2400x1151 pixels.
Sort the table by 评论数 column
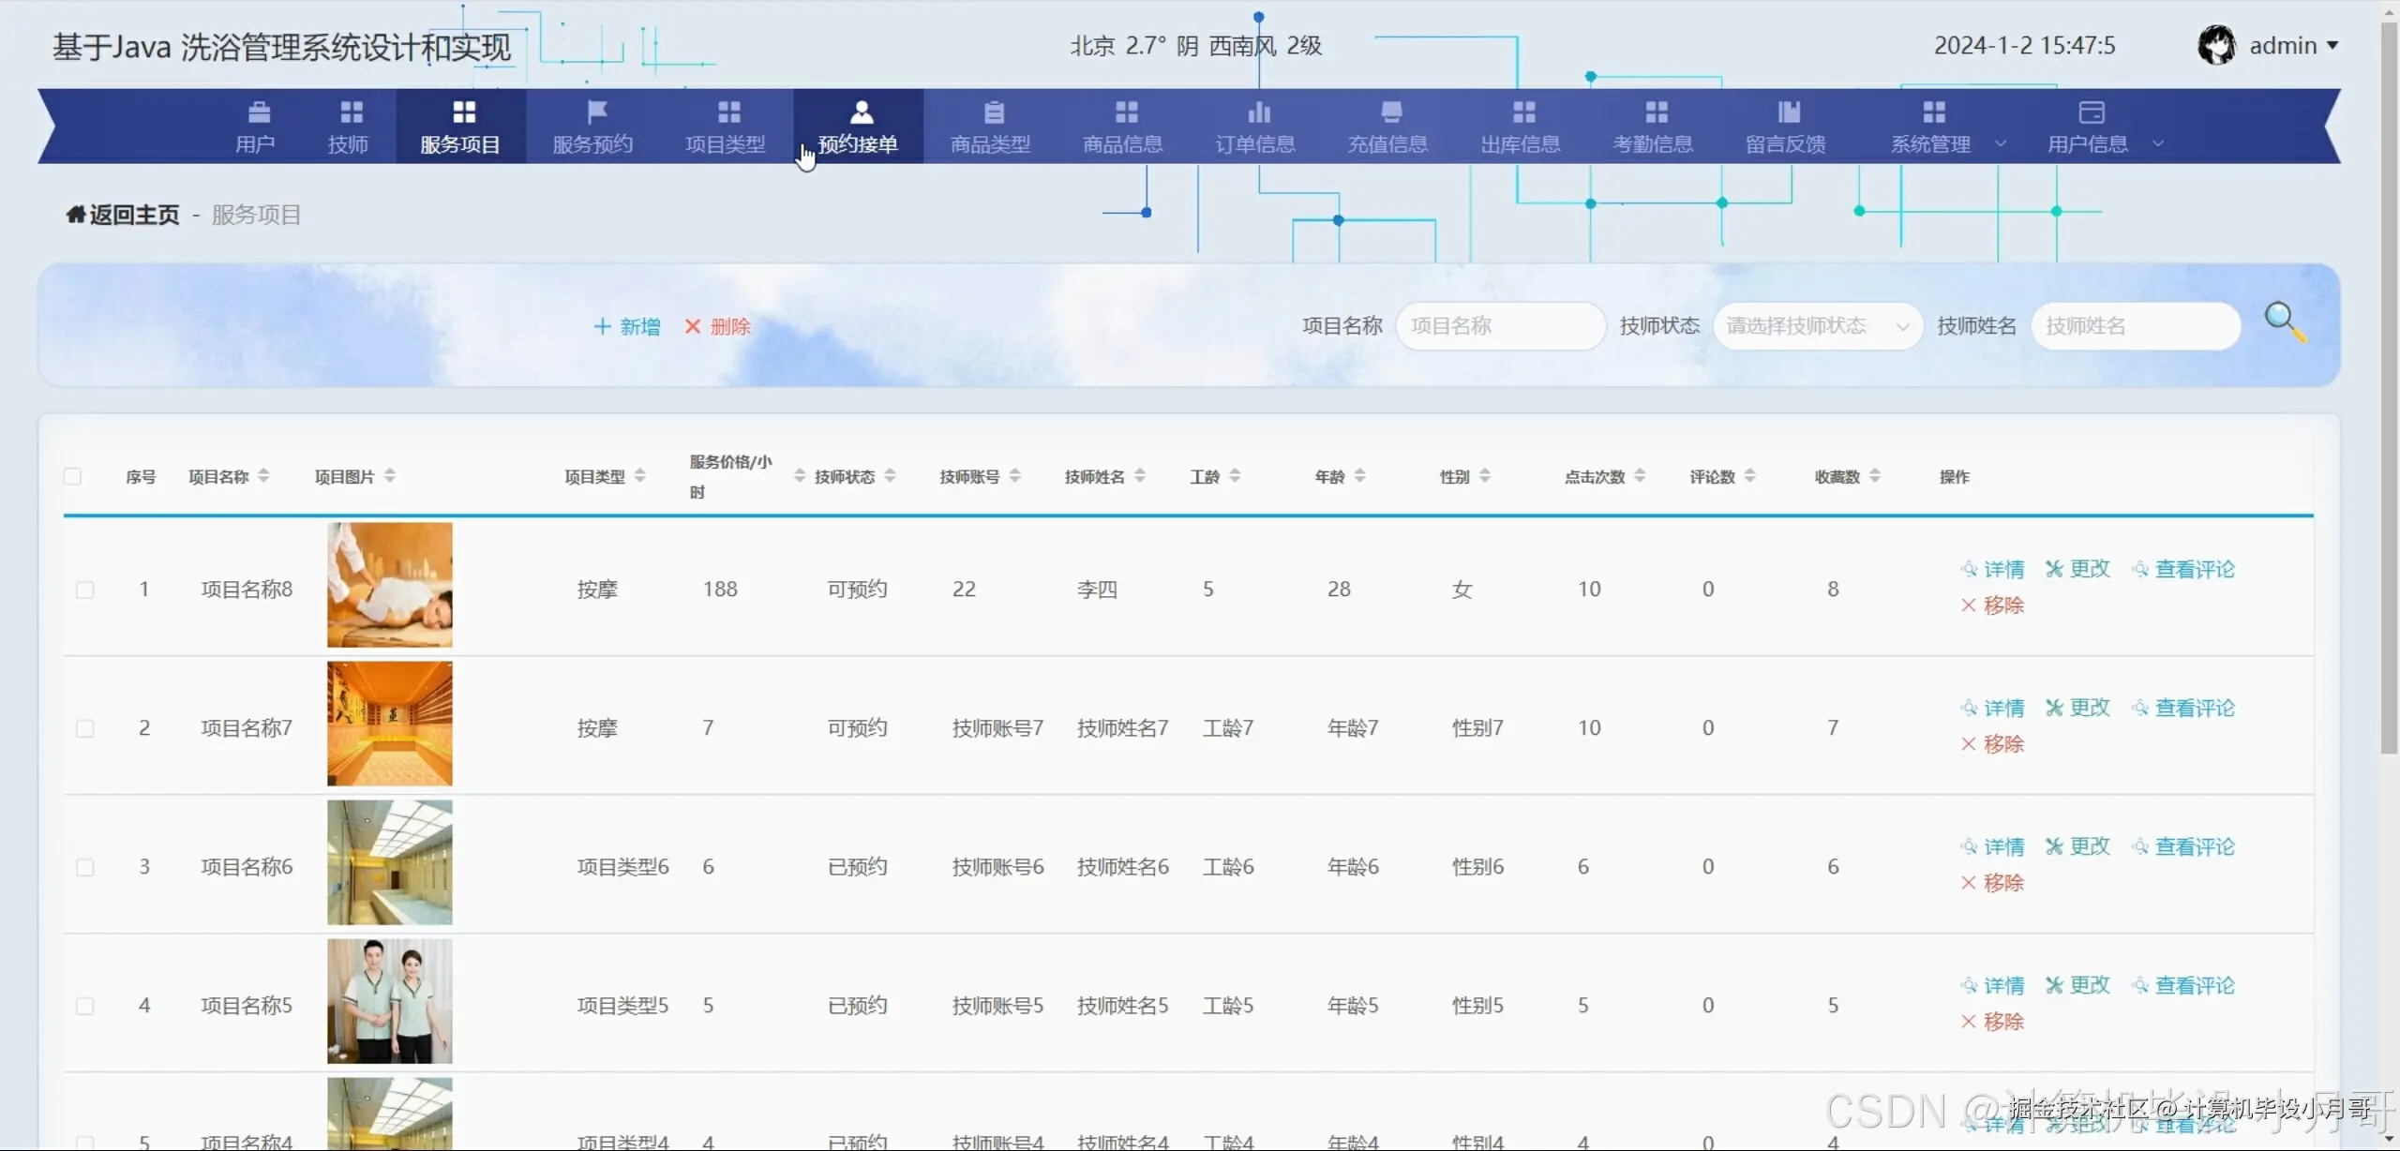[x=1752, y=475]
